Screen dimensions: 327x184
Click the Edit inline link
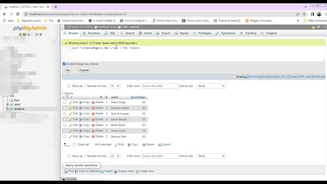point(254,77)
